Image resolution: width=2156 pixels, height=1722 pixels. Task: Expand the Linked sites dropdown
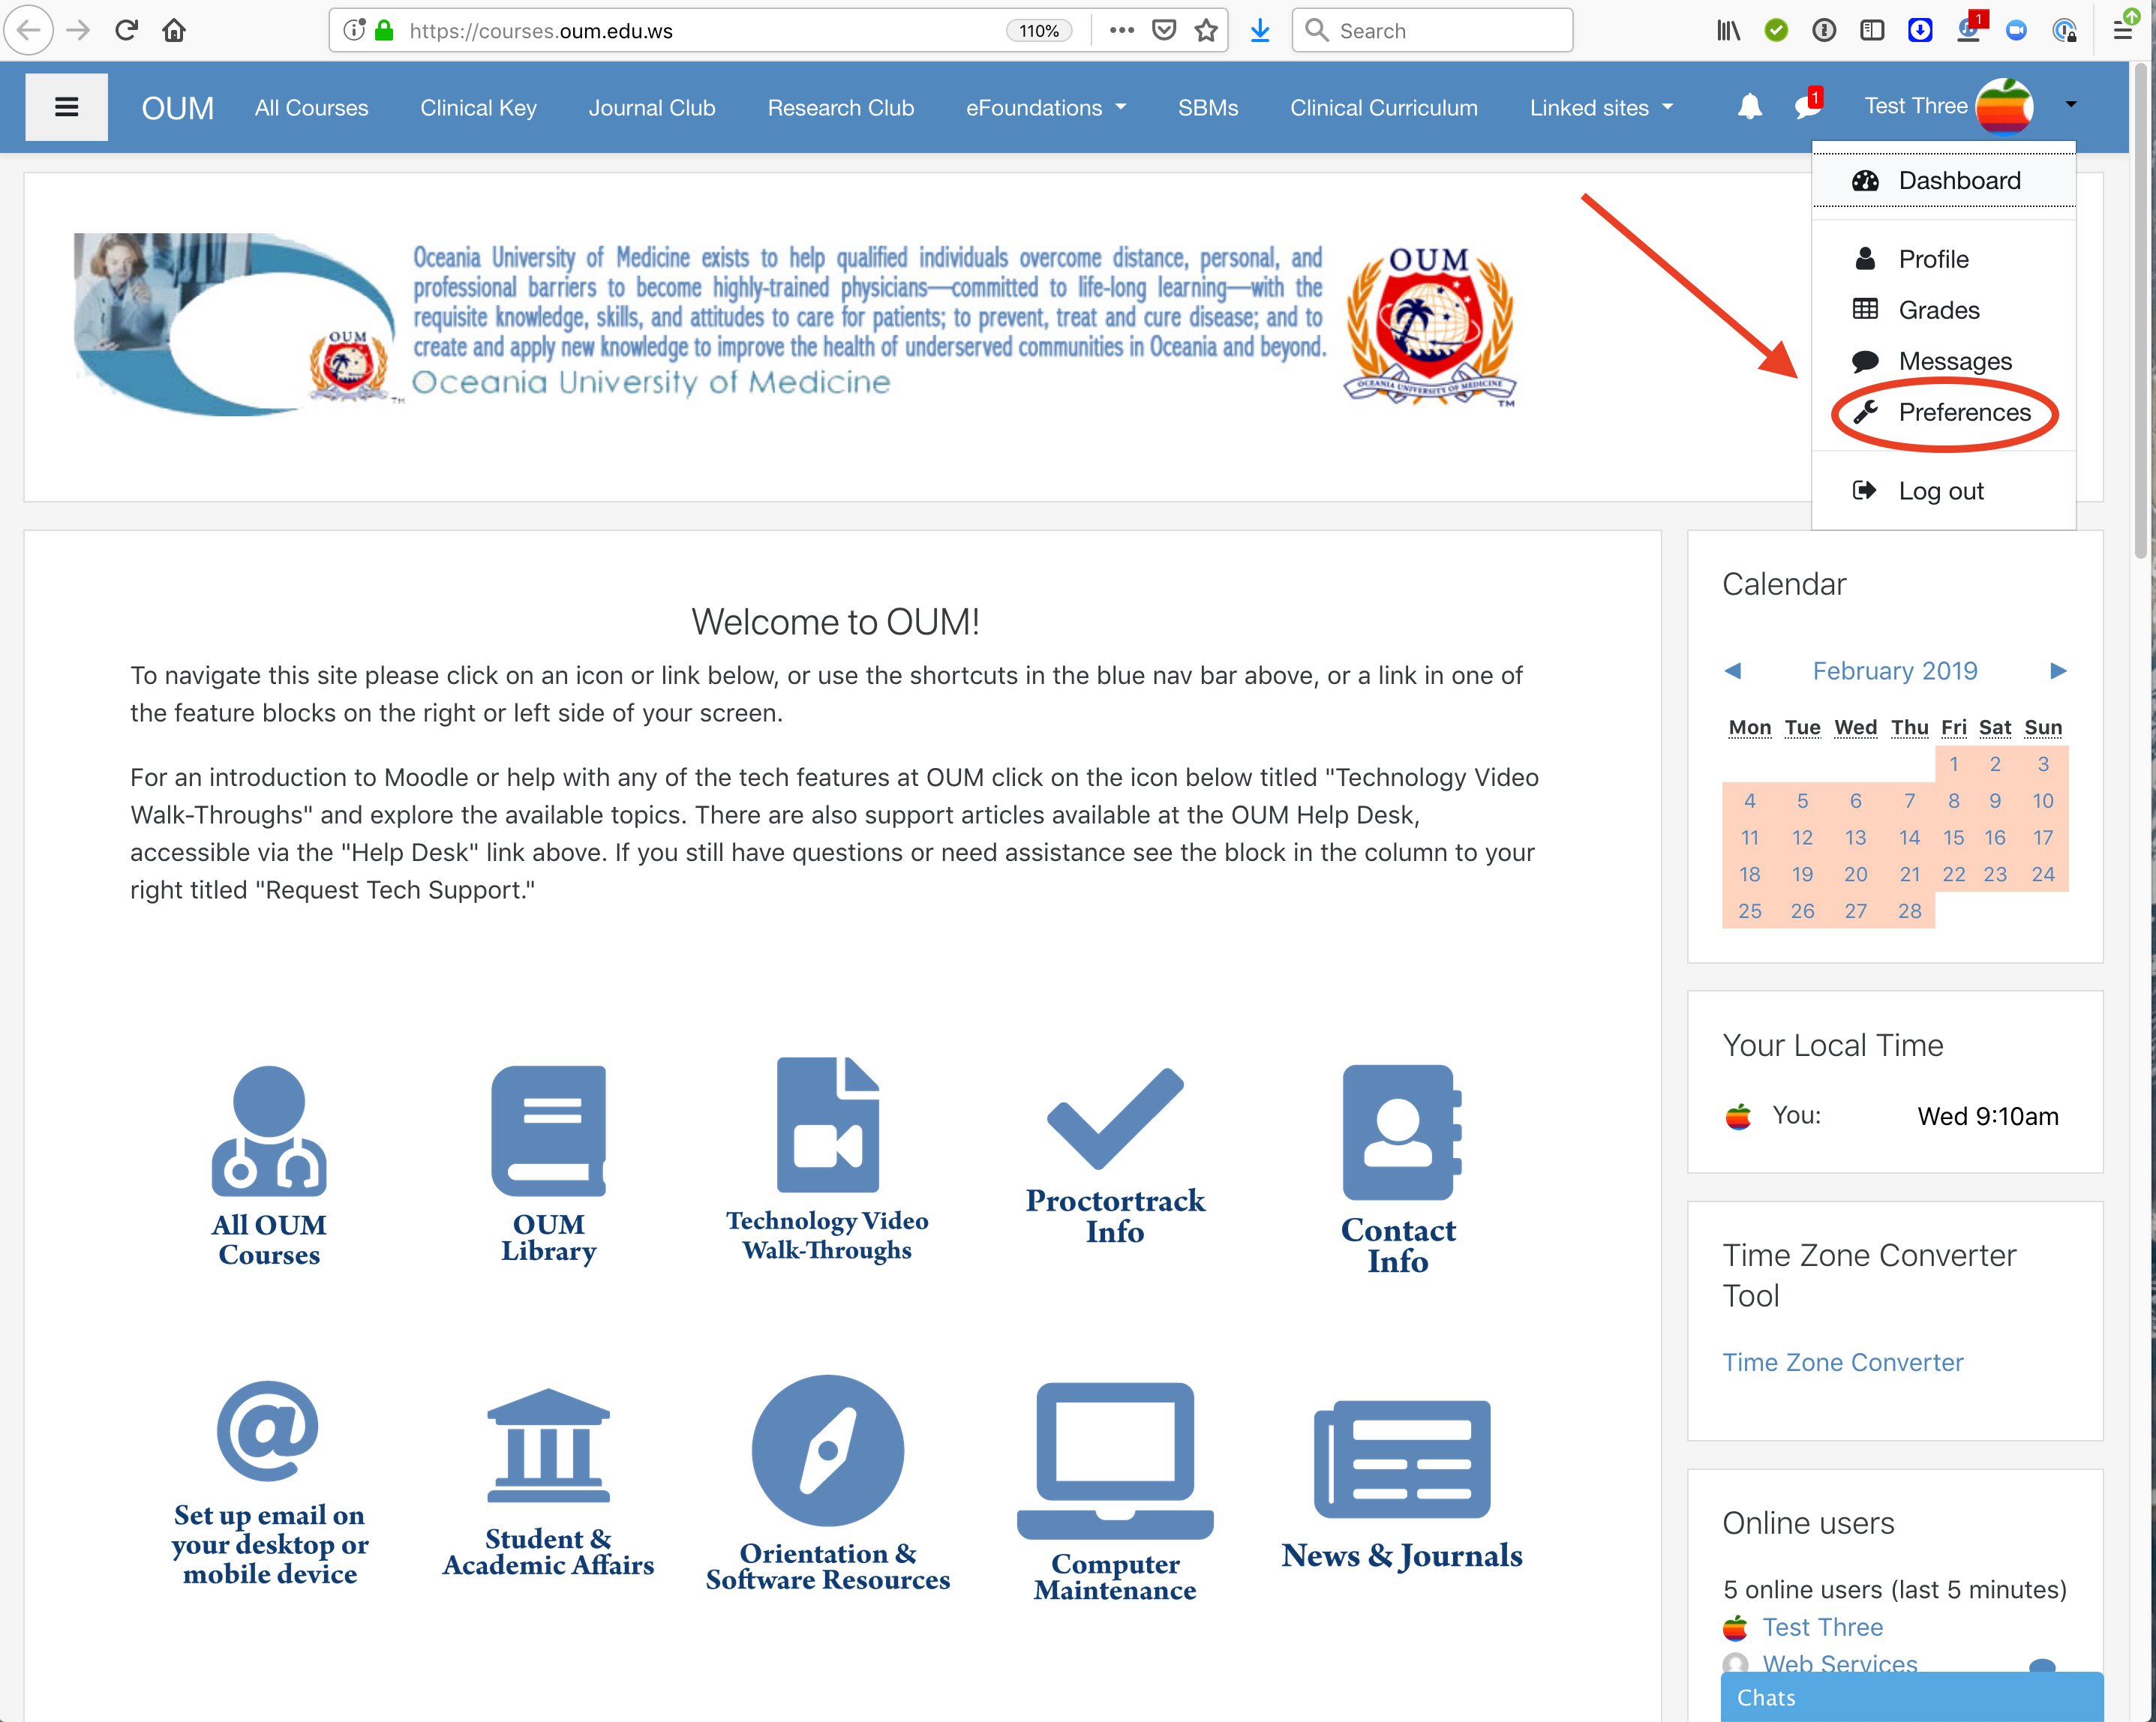point(1601,108)
